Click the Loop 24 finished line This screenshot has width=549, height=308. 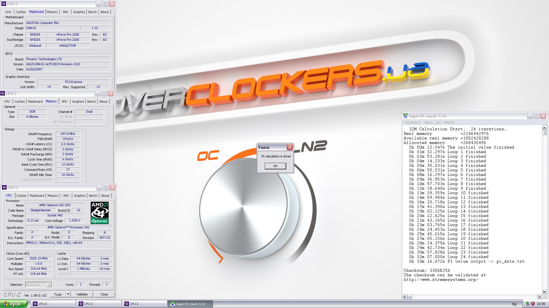[x=449, y=257]
